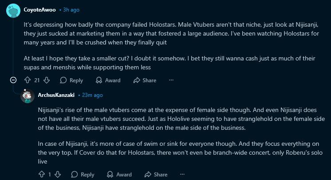Screen dimensions: 331x180
Task: Open more options for CoyoteAwoo's comment
Action: click(x=171, y=80)
